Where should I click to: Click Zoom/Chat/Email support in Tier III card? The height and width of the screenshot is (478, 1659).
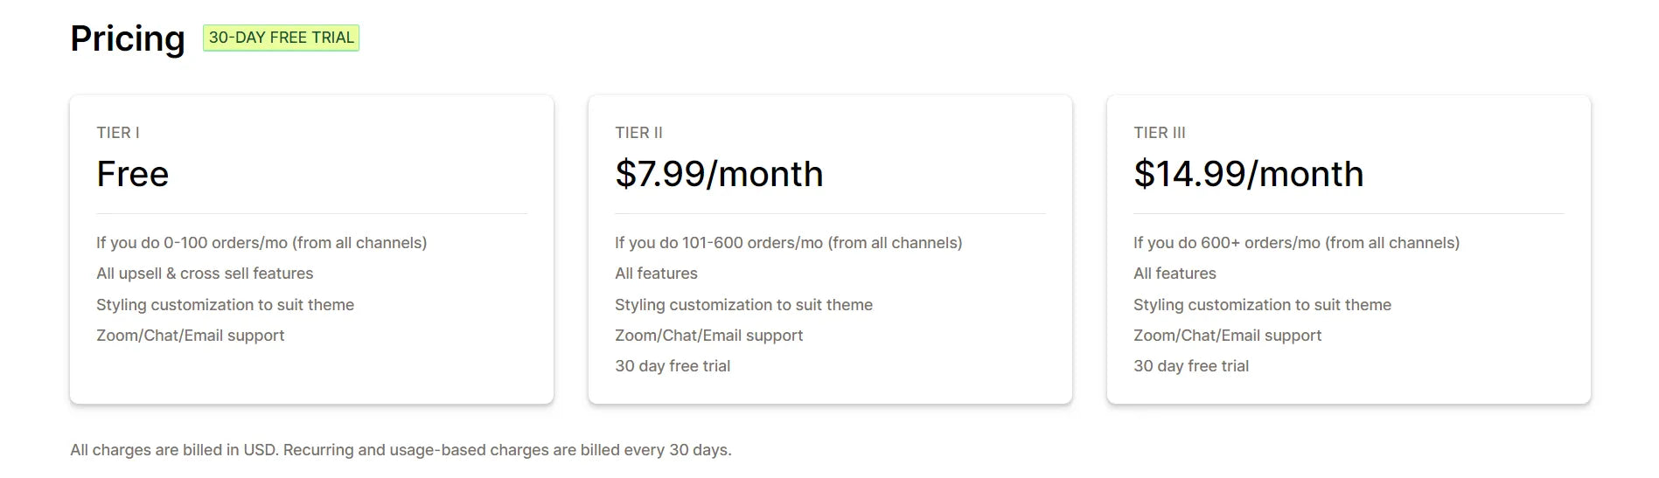point(1227,336)
